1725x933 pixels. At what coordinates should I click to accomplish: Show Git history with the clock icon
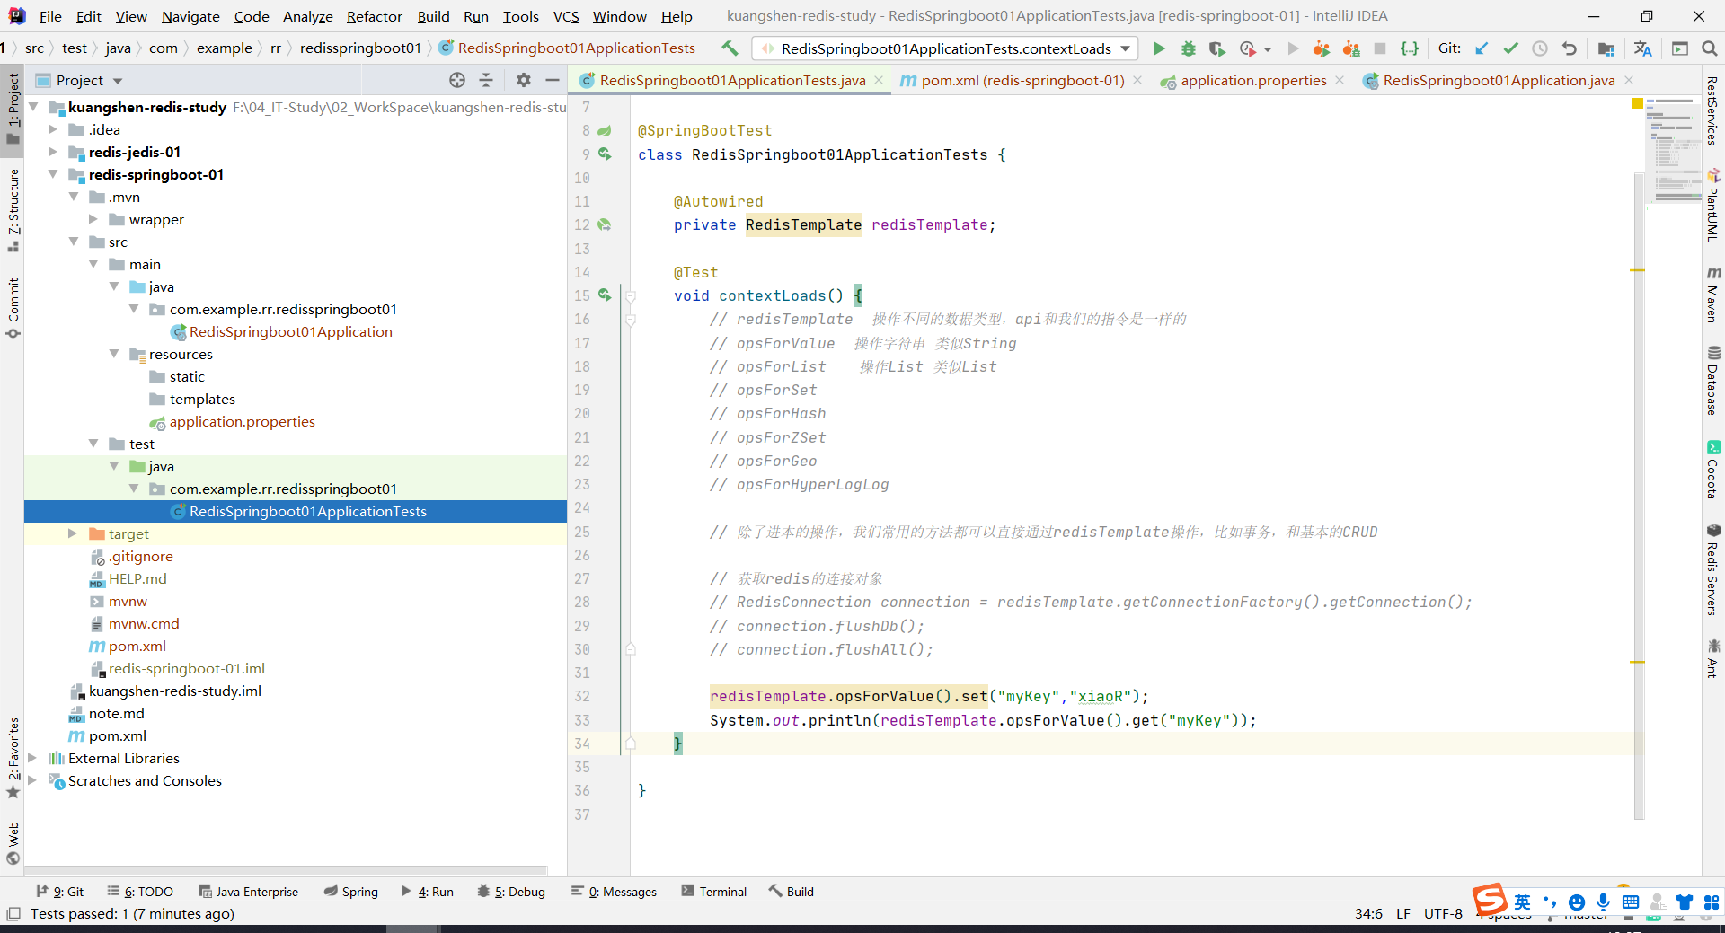1540,48
